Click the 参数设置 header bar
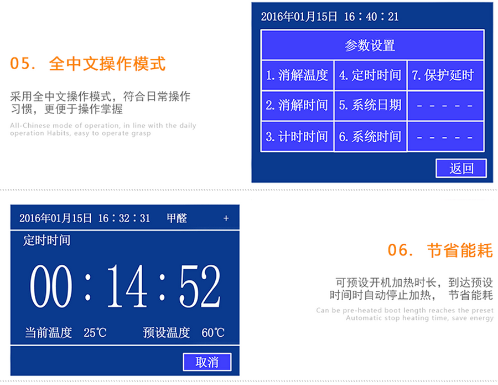498x385 pixels. click(x=370, y=45)
